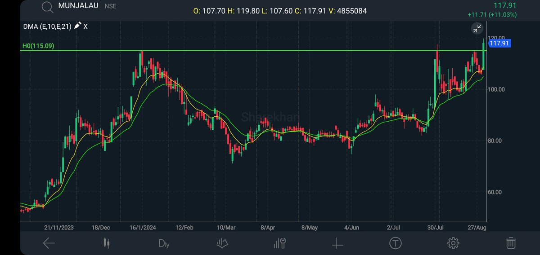Screen dimensions: 540x255
Task: Select the text annotation T tool
Action: 395,243
